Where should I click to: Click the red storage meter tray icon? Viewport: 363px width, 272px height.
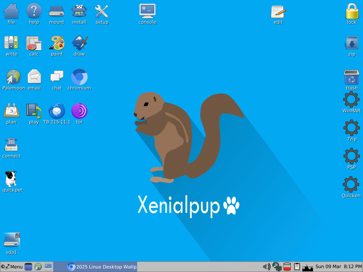click(287, 267)
